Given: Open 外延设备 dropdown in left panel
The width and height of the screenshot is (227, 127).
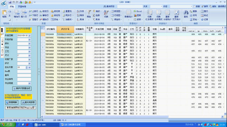Looking at the screenshot, I should click(x=29, y=39).
